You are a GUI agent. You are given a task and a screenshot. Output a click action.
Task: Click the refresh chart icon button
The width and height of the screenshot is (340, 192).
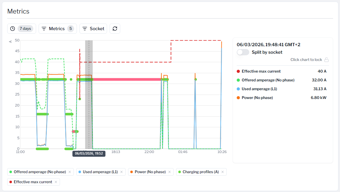click(115, 29)
